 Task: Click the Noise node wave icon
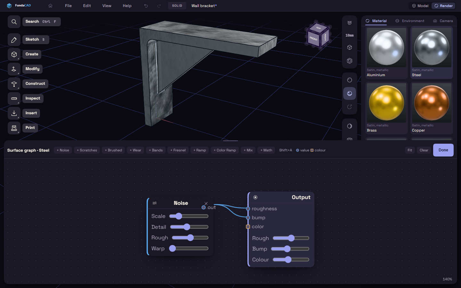click(155, 203)
